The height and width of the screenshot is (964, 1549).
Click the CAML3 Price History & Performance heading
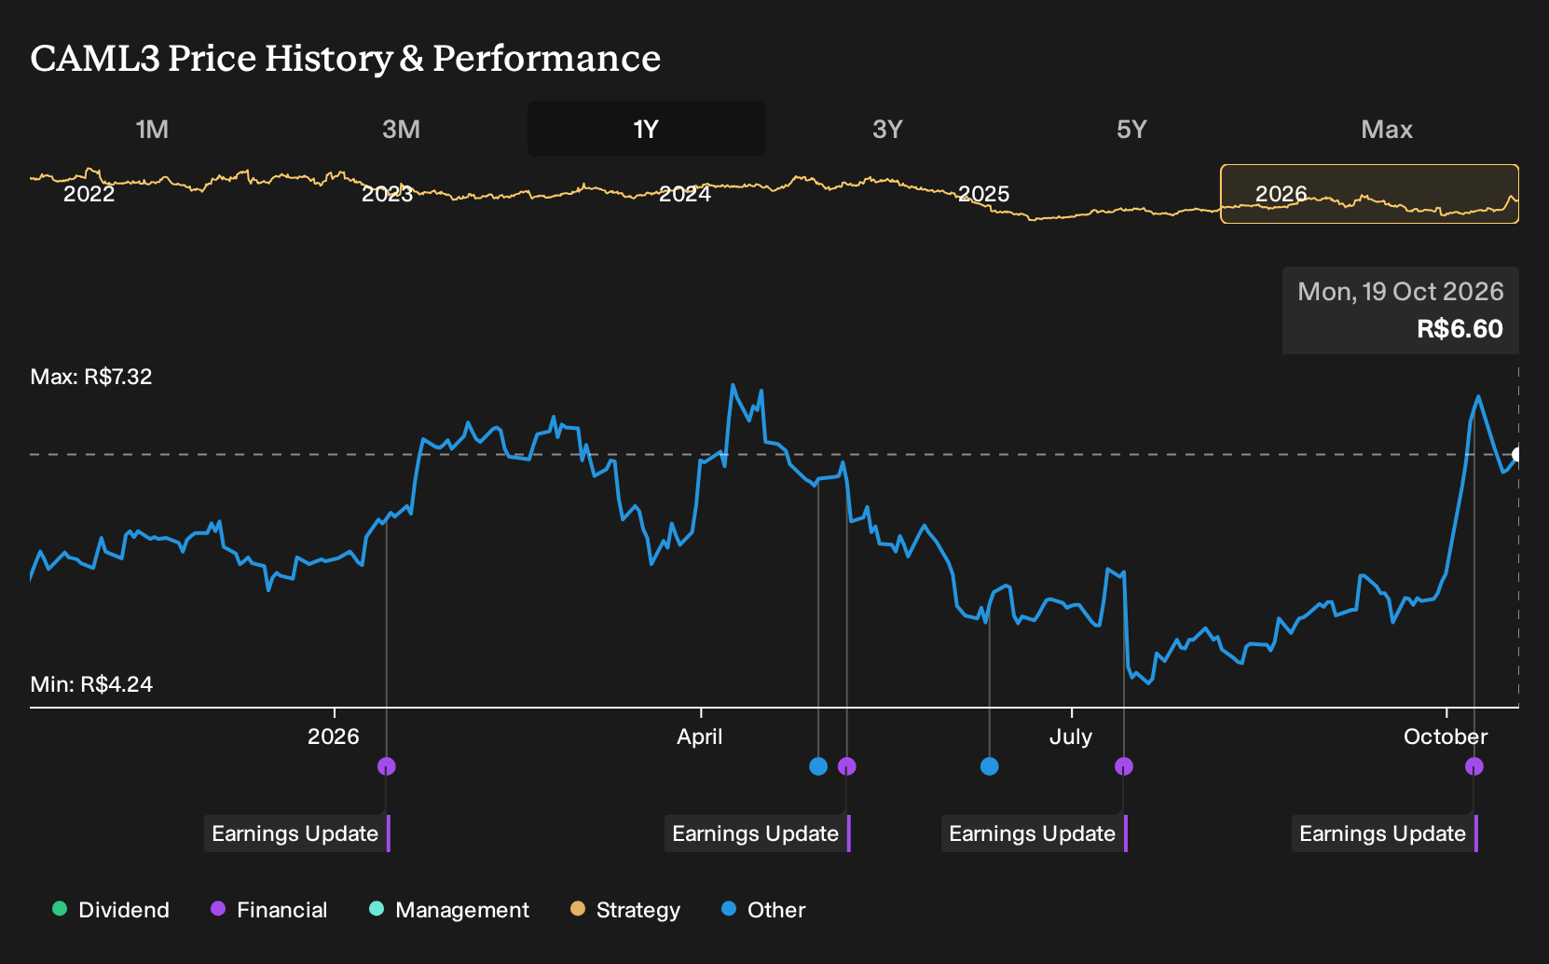[x=346, y=58]
